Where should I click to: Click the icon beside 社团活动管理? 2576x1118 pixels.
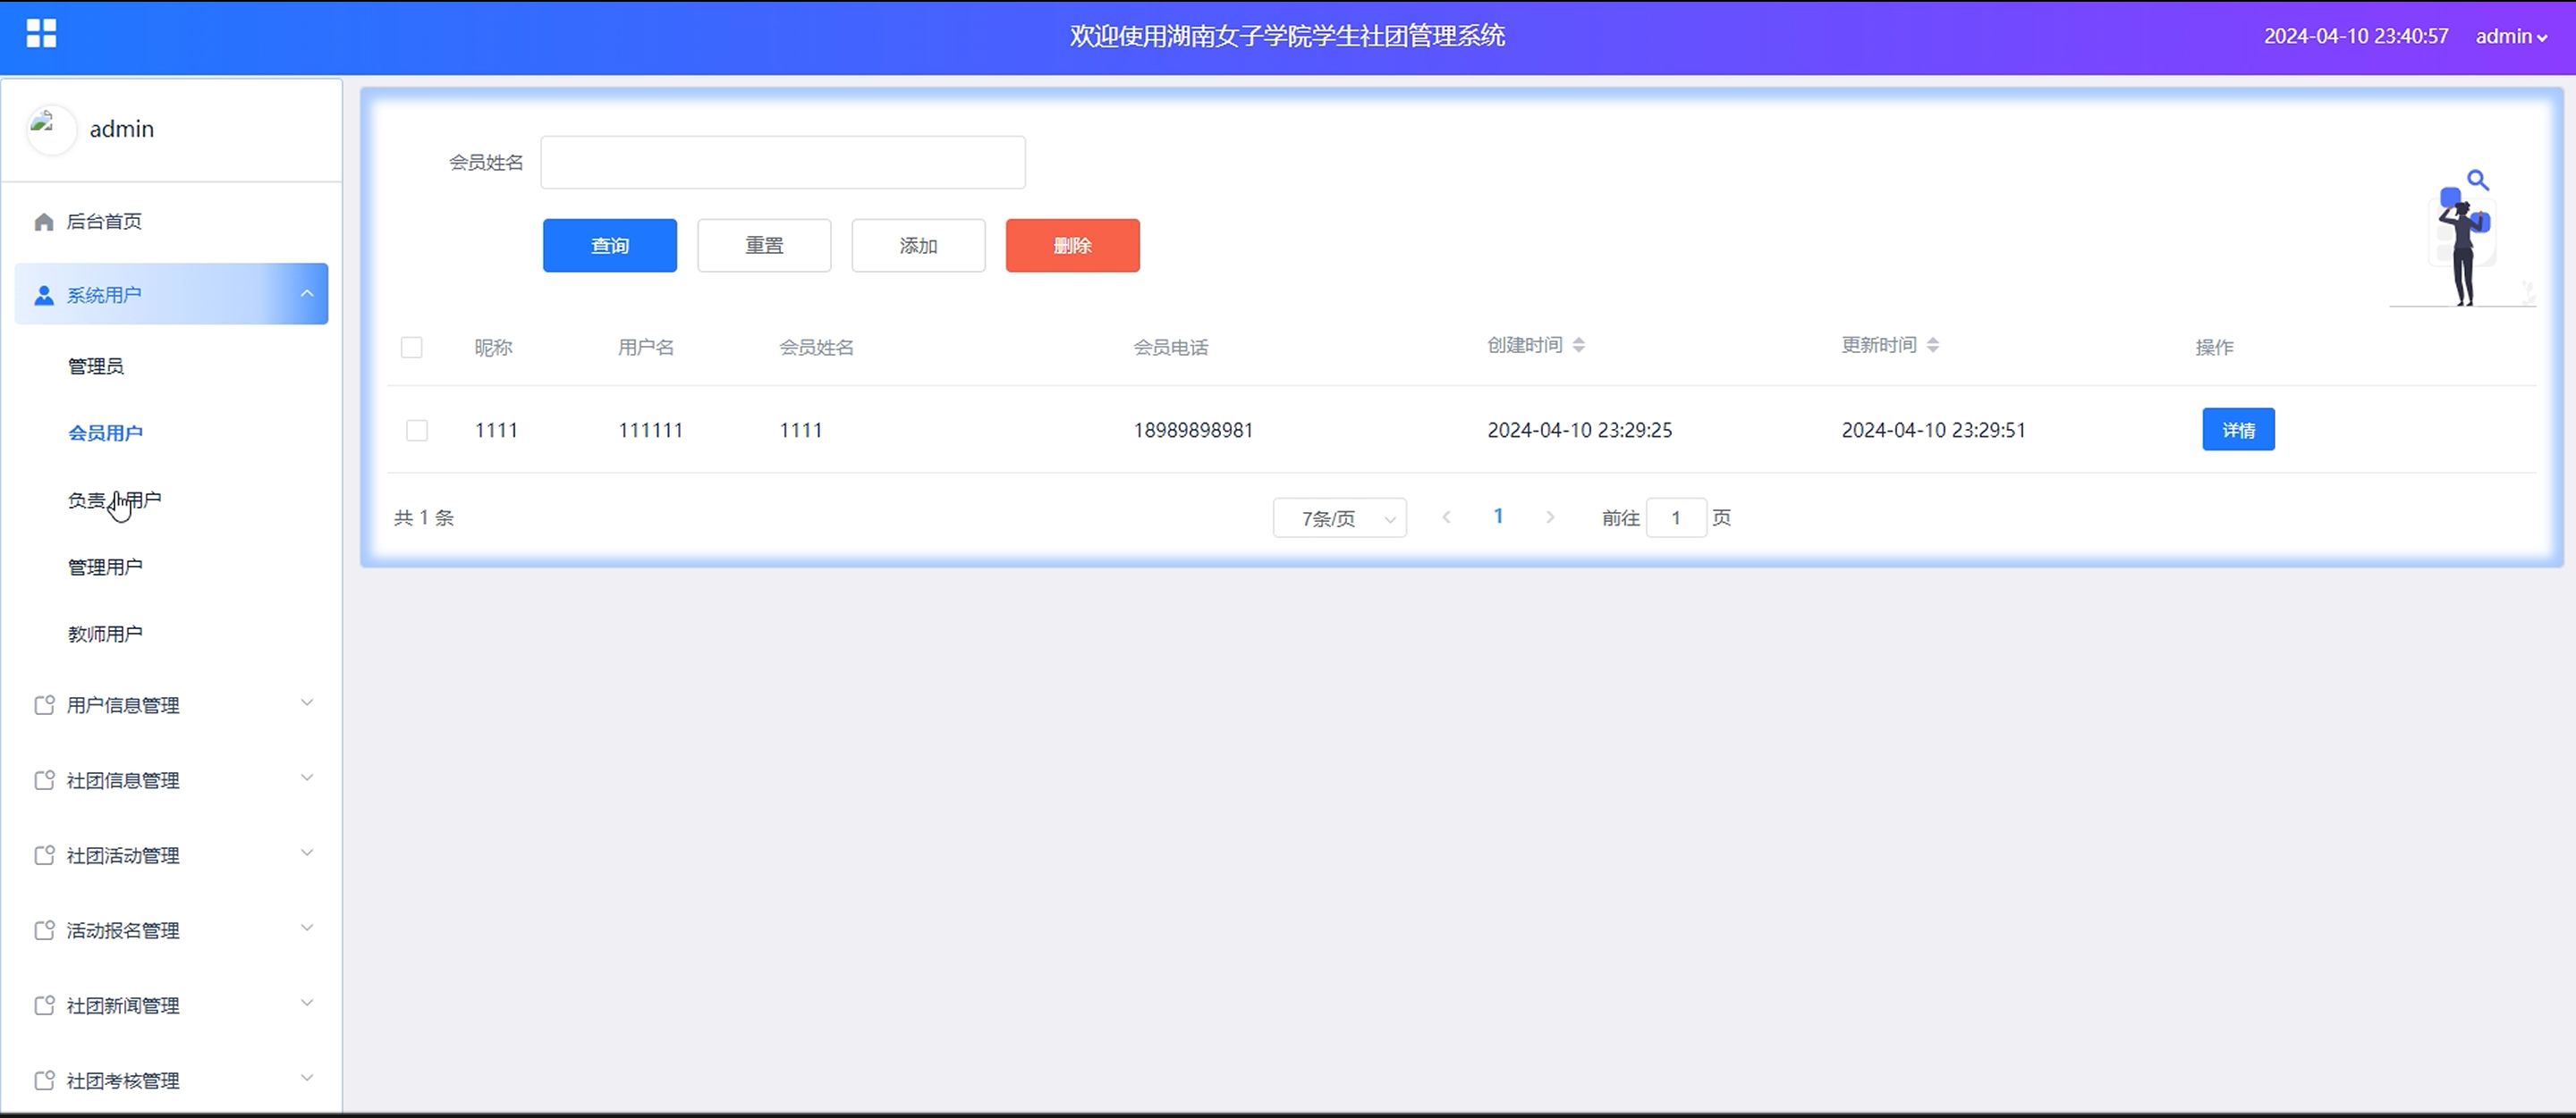[x=44, y=855]
